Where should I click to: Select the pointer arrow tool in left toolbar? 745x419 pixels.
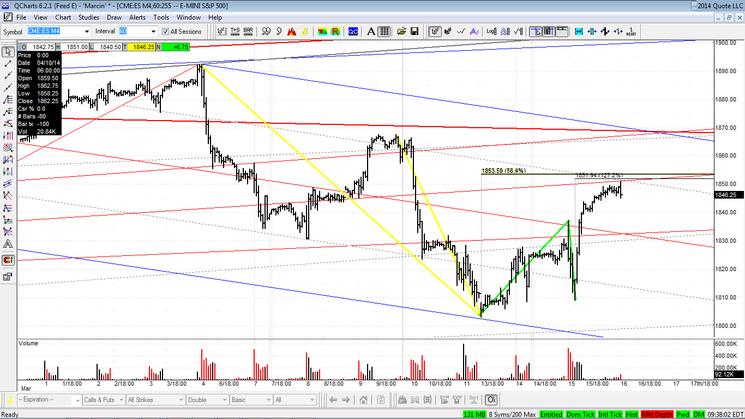8,52
